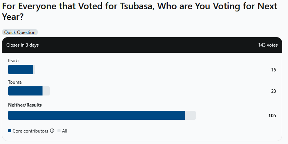Select the Neither/Results poll option label
This screenshot has width=288, height=144.
coord(25,105)
